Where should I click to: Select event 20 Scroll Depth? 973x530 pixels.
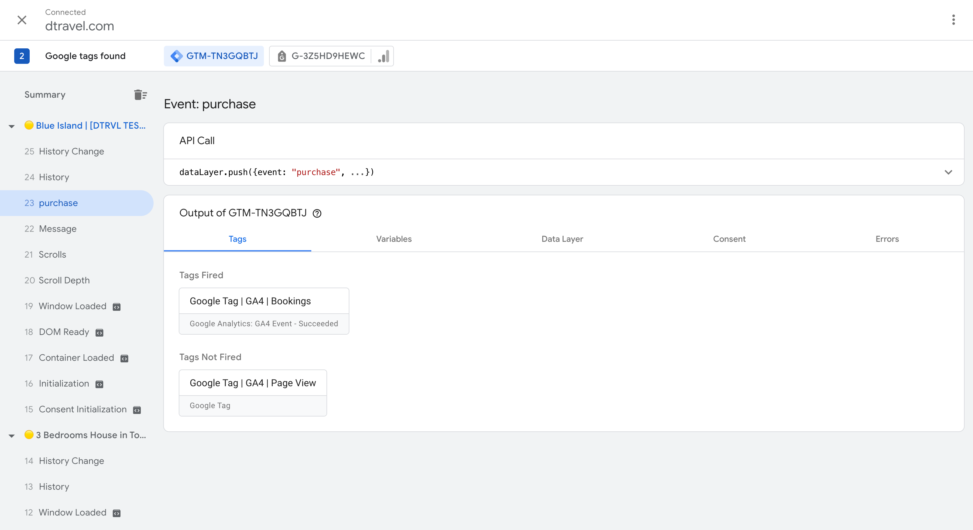77,280
